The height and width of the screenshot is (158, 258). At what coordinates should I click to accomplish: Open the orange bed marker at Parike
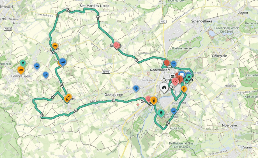pos(55,46)
